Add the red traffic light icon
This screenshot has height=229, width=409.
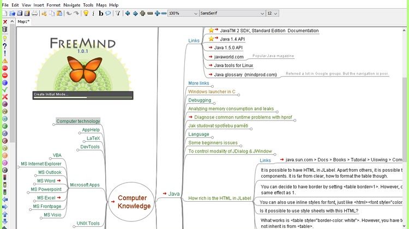tap(5, 178)
